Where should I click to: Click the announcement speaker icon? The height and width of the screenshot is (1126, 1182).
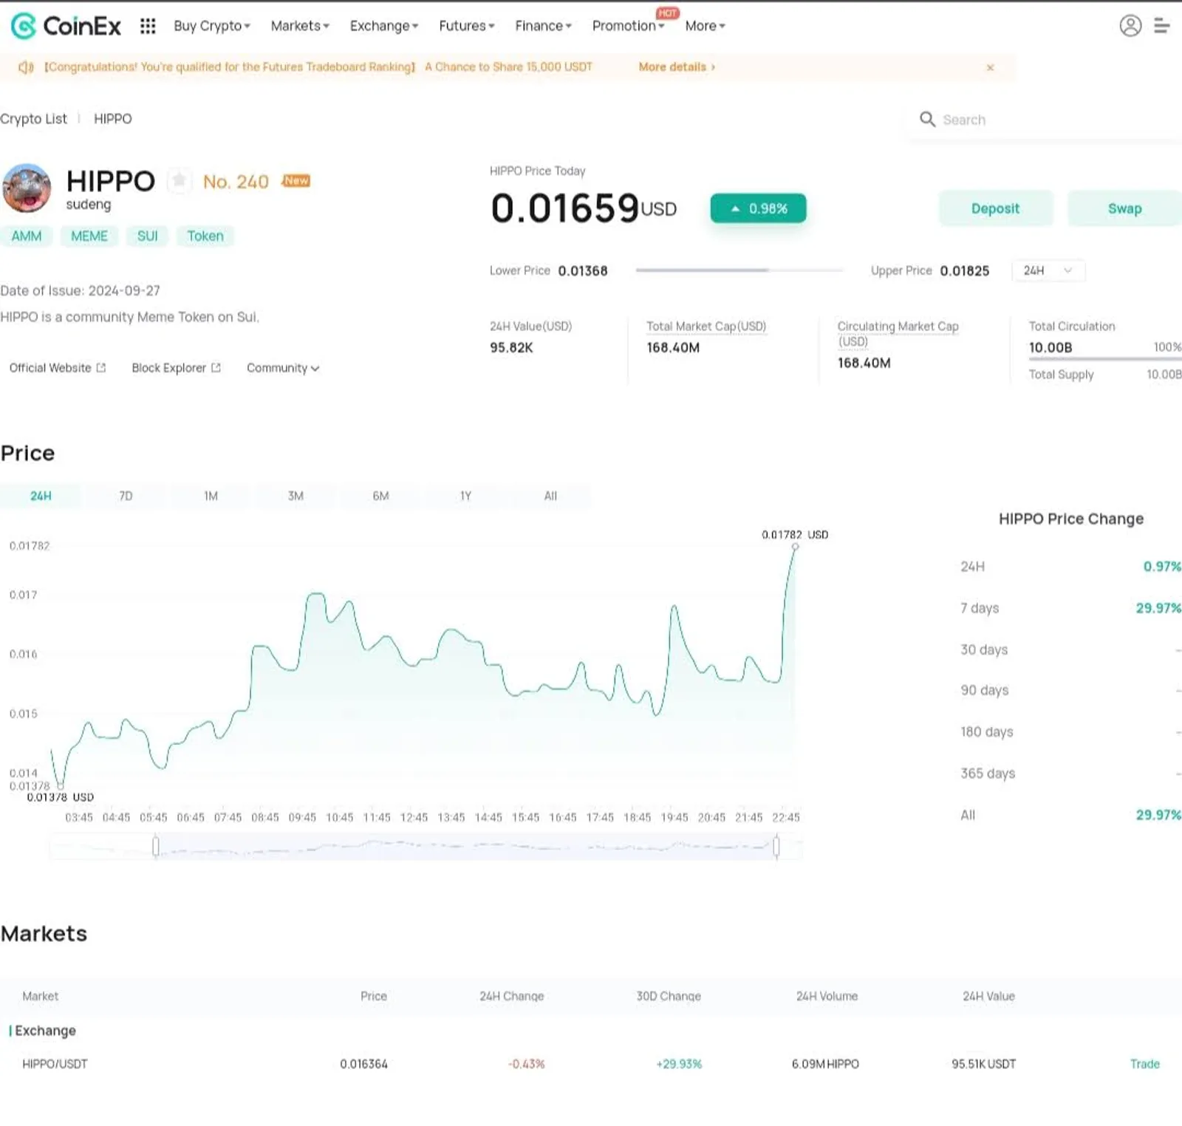tap(26, 67)
